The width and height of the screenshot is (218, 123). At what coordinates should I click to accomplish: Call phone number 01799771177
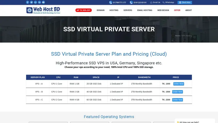point(119,2)
